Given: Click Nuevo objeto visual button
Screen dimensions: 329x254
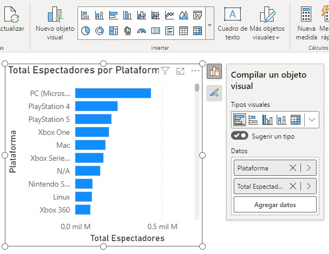Looking at the screenshot, I should (x=55, y=23).
